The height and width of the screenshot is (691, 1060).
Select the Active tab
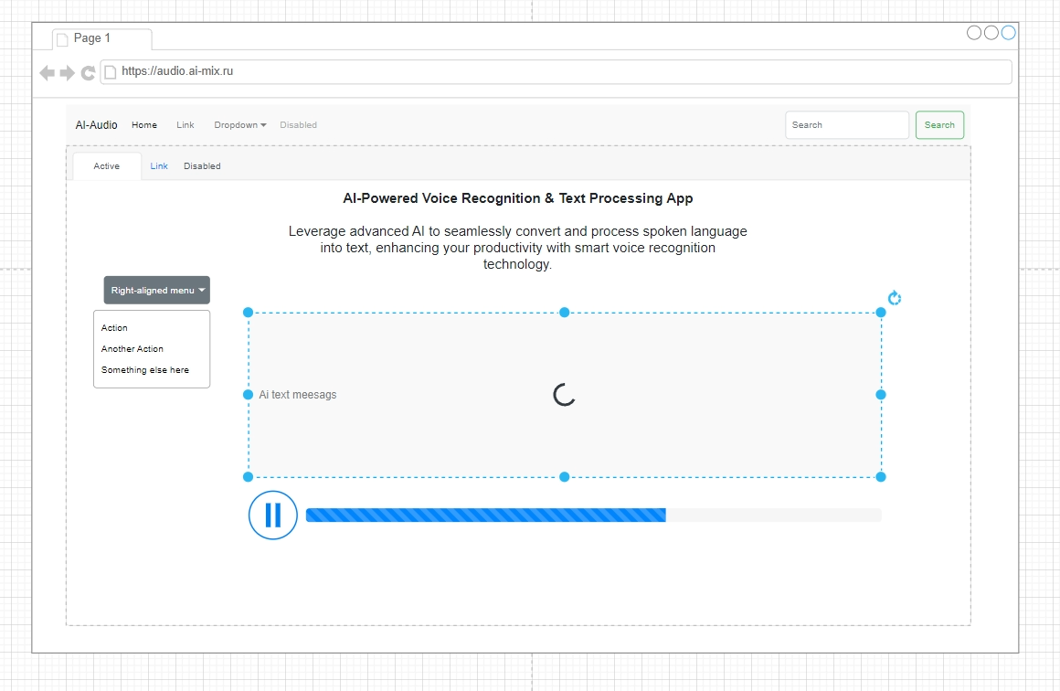(107, 166)
